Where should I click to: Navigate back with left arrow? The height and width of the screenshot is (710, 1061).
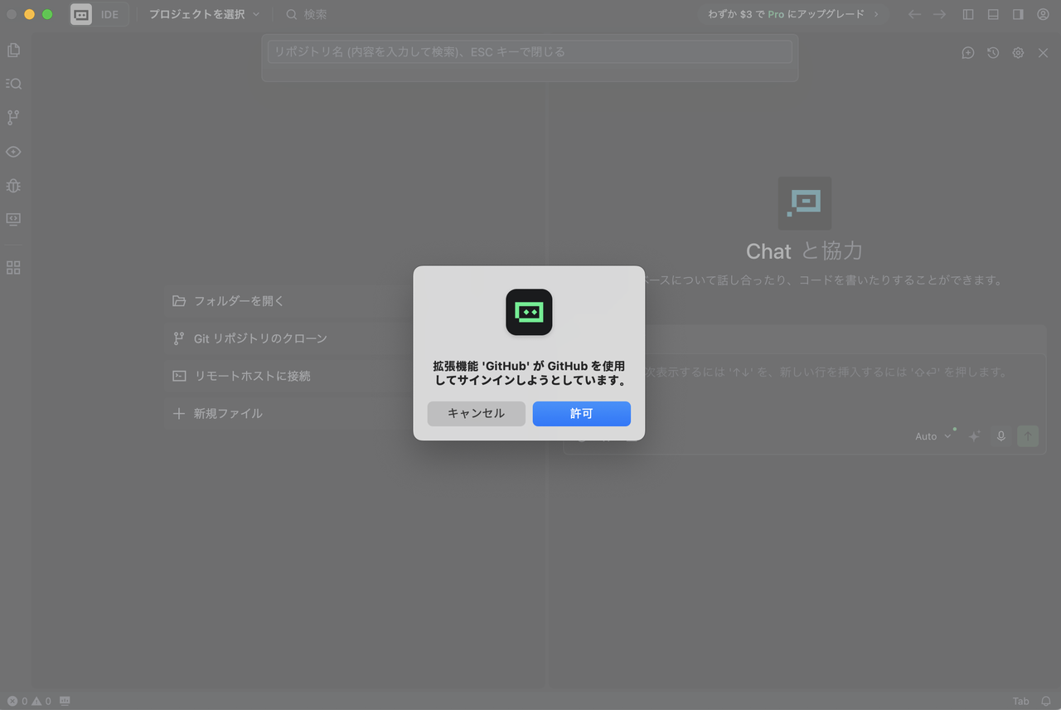tap(914, 14)
